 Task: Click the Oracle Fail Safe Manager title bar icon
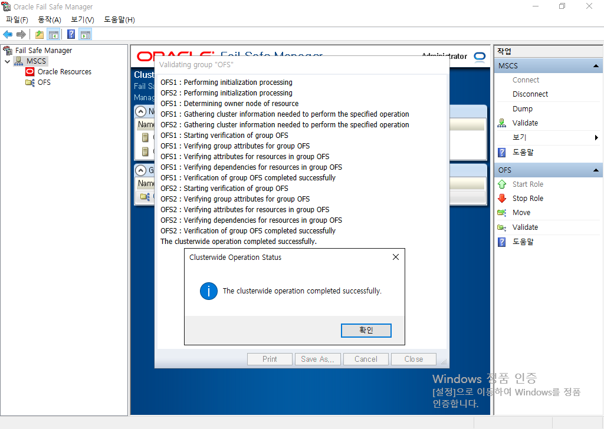point(6,6)
